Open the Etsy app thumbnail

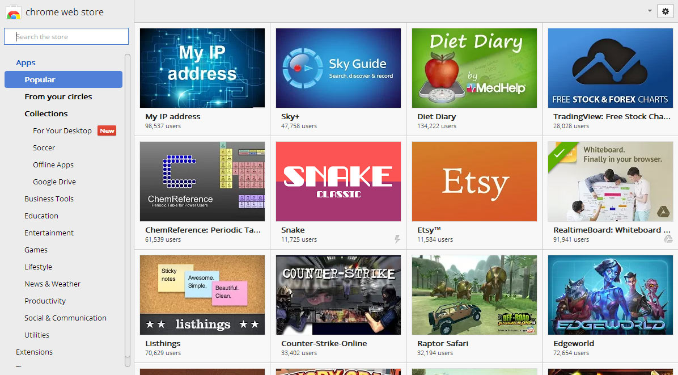point(474,182)
